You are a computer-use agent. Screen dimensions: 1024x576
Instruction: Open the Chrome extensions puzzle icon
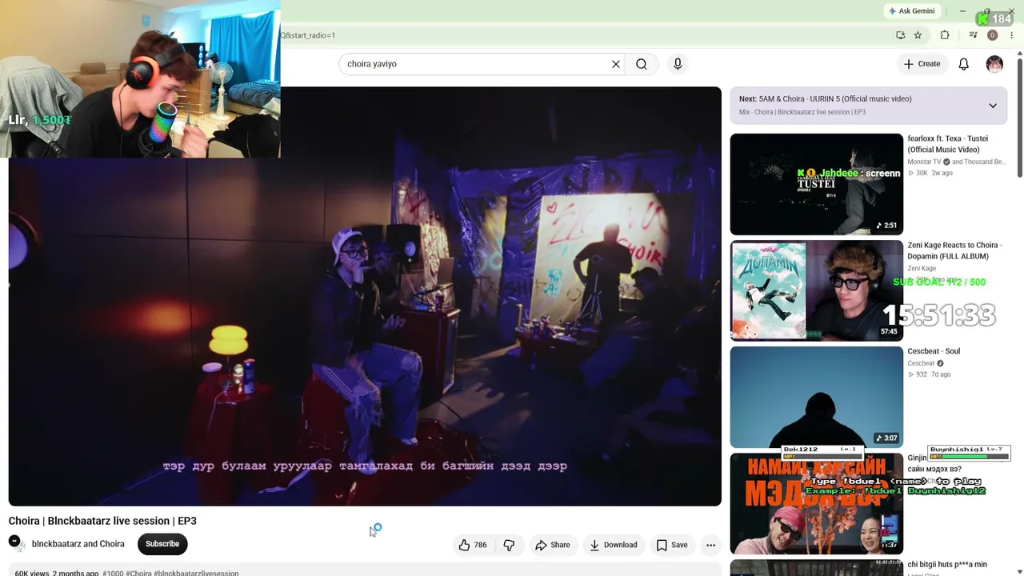tap(945, 35)
